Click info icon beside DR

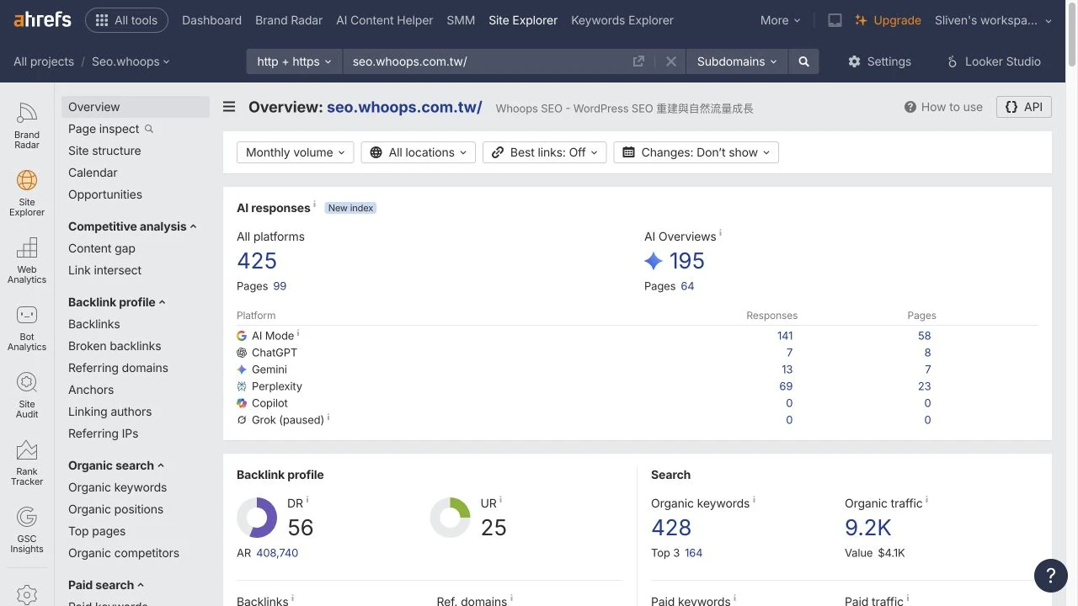click(x=307, y=500)
